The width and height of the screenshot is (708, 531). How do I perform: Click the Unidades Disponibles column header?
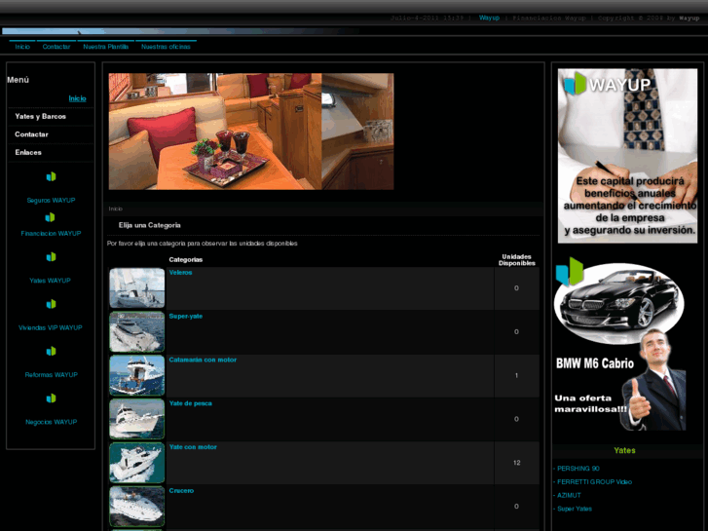(516, 260)
